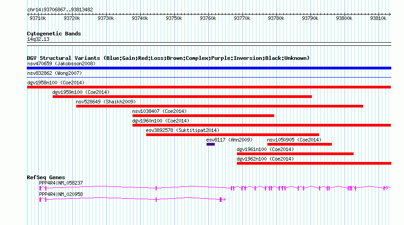Click the 93710k ruler tick label
The image size is (404, 225).
tap(38, 18)
